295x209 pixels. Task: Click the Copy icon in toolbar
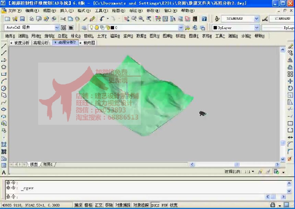coord(70,18)
